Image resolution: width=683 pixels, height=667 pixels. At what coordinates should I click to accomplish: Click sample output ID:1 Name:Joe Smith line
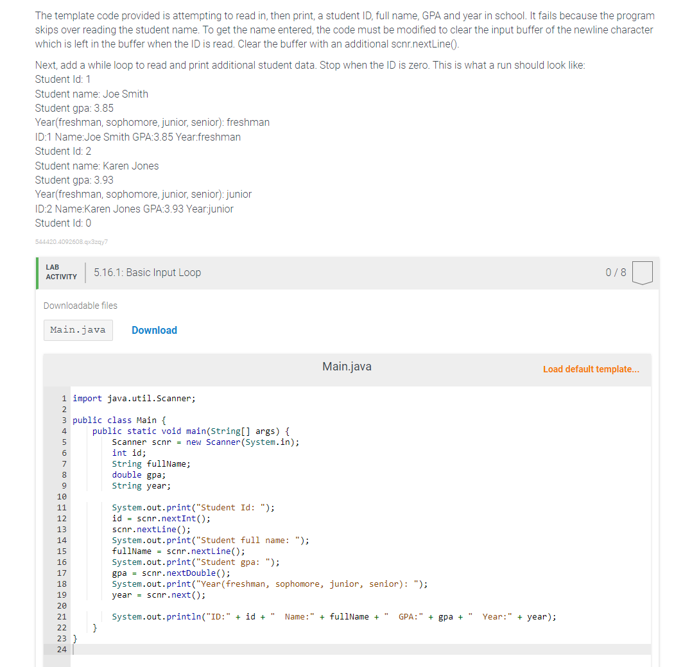click(137, 137)
